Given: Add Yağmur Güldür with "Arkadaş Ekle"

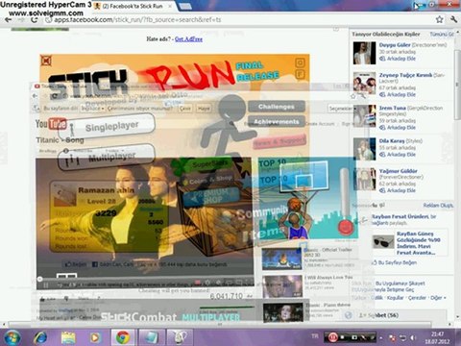Looking at the screenshot, I should coord(398,190).
